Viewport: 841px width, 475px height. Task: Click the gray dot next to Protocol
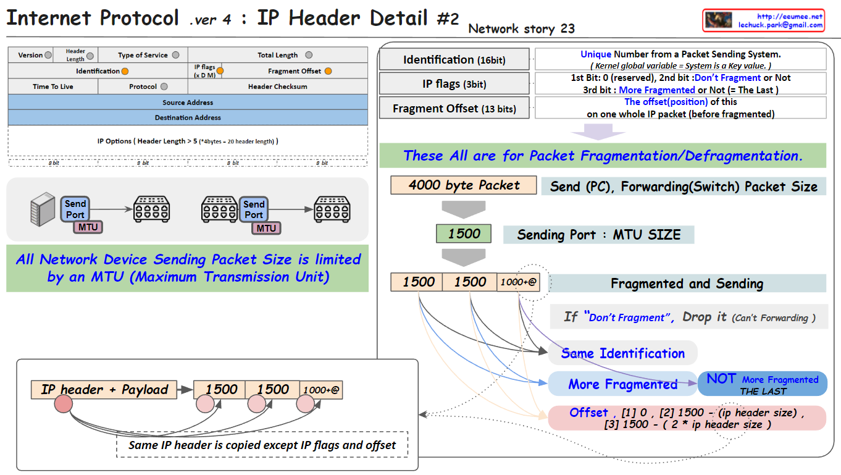point(164,86)
